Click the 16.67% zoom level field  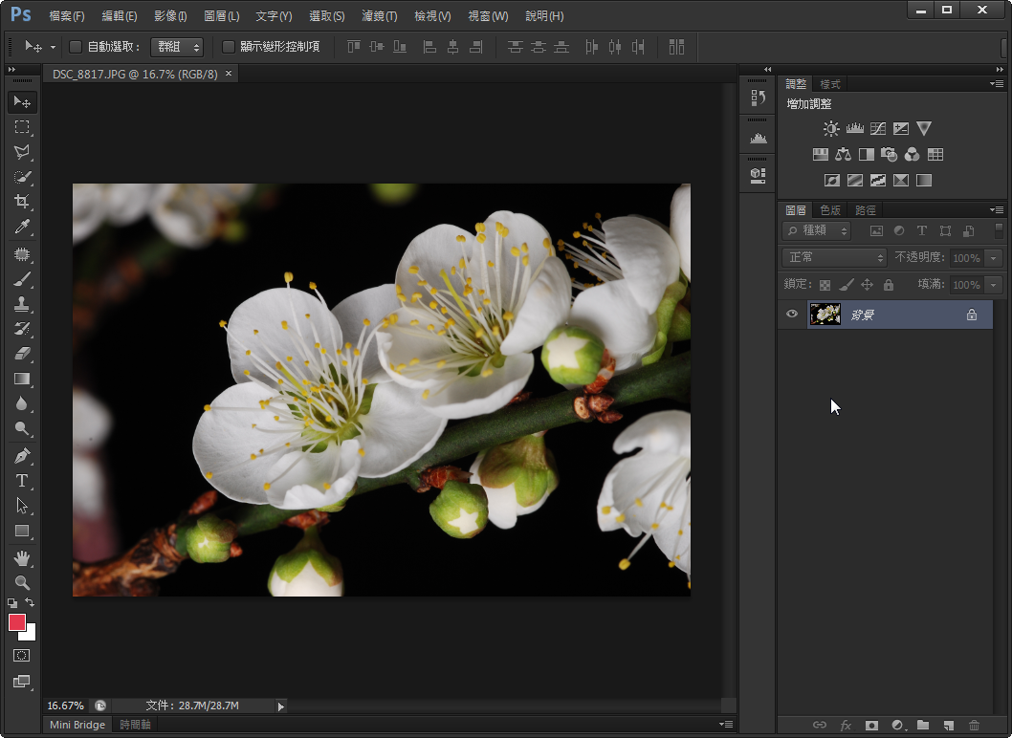coord(65,705)
